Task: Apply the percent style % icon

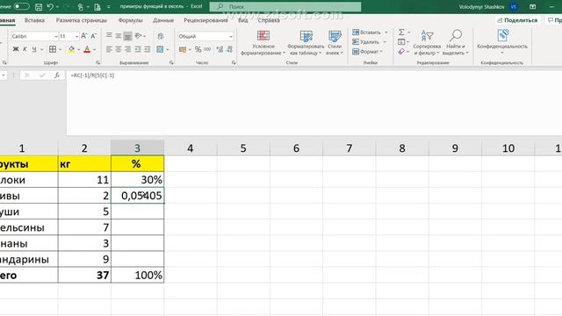Action: [x=198, y=49]
